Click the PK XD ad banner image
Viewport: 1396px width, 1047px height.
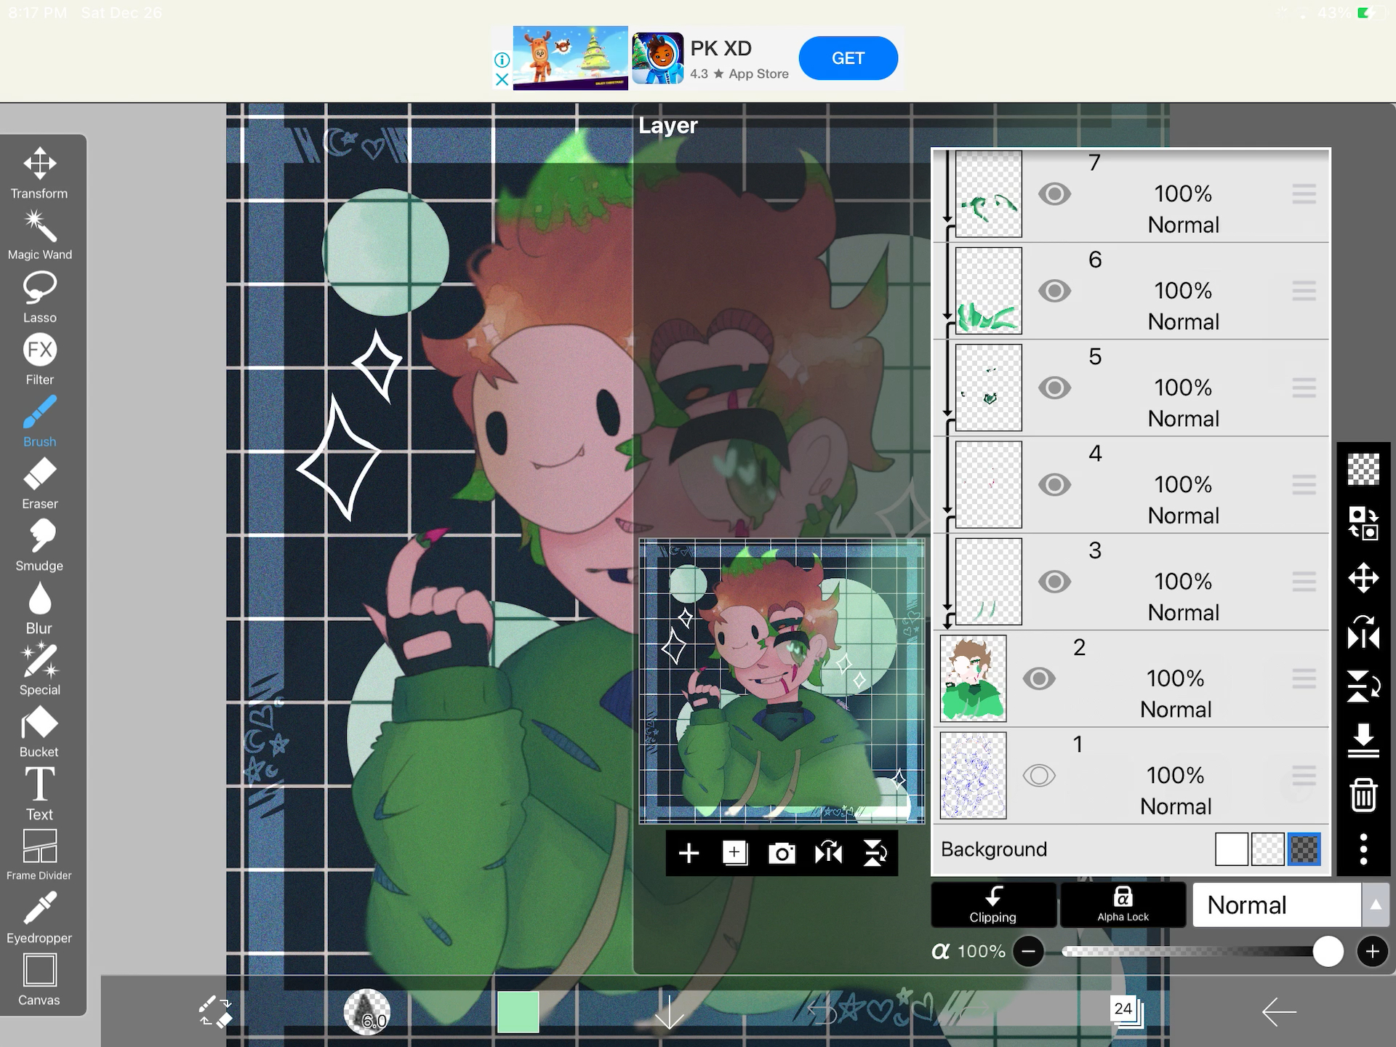click(571, 58)
